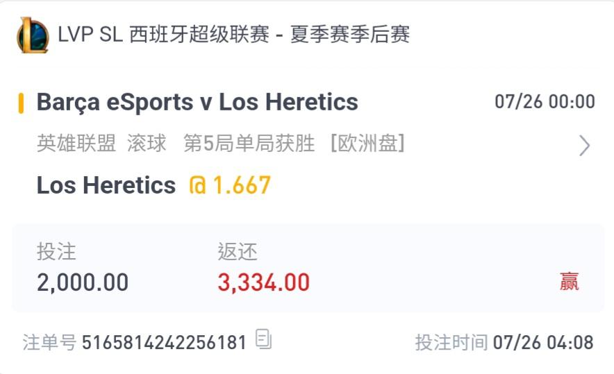The width and height of the screenshot is (614, 374).
Task: Click the 投注 stake label
Action: pos(56,251)
